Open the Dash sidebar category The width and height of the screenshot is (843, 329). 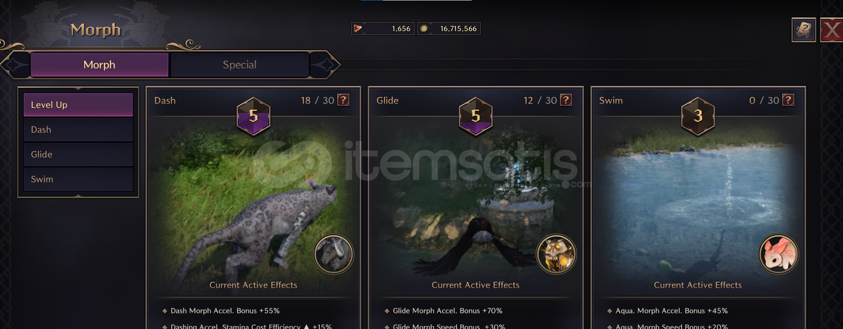point(78,130)
